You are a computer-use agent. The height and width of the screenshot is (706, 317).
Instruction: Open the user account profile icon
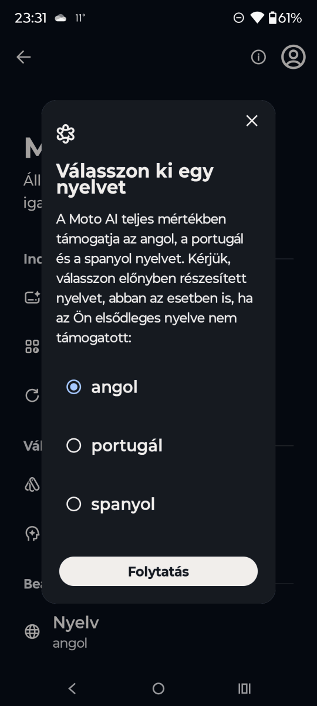(x=294, y=57)
